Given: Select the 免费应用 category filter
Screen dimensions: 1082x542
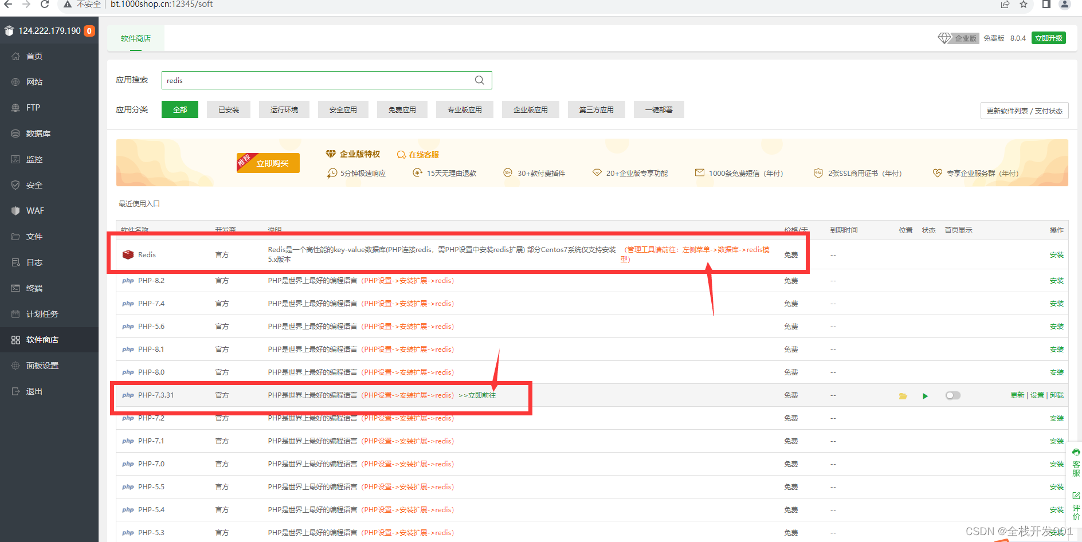Looking at the screenshot, I should 402,109.
